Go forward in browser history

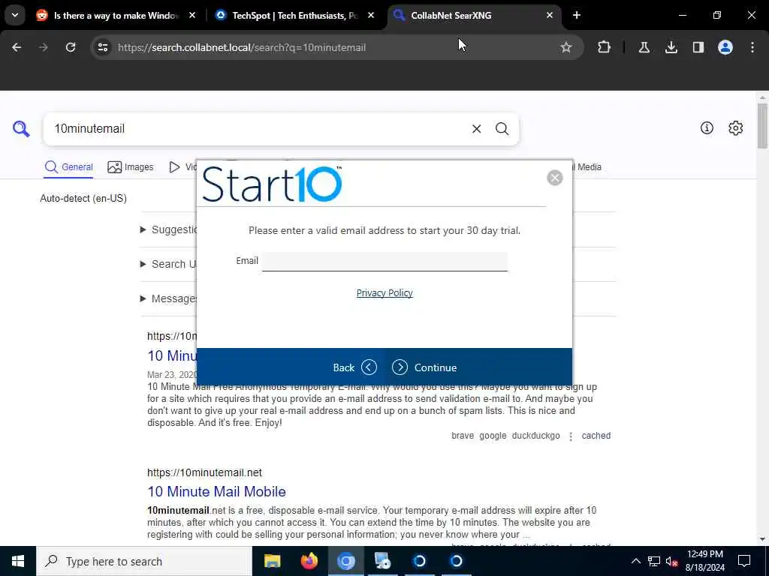coord(44,47)
